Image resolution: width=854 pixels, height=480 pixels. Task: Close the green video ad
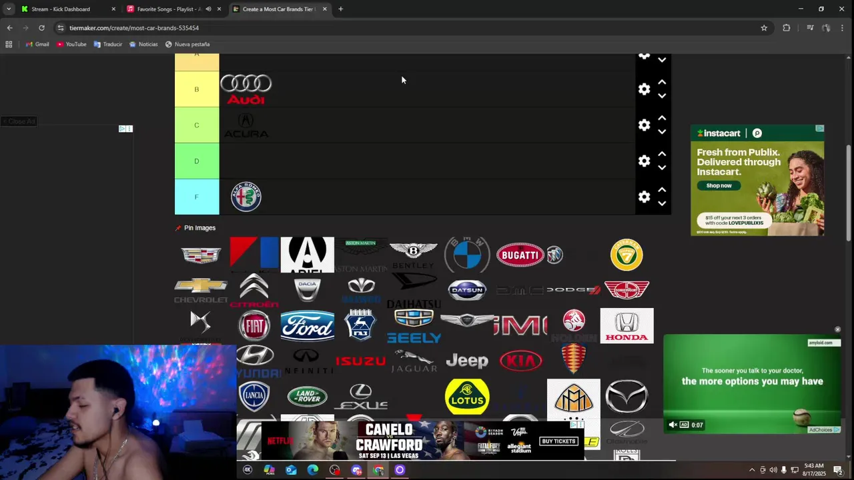pyautogui.click(x=837, y=329)
